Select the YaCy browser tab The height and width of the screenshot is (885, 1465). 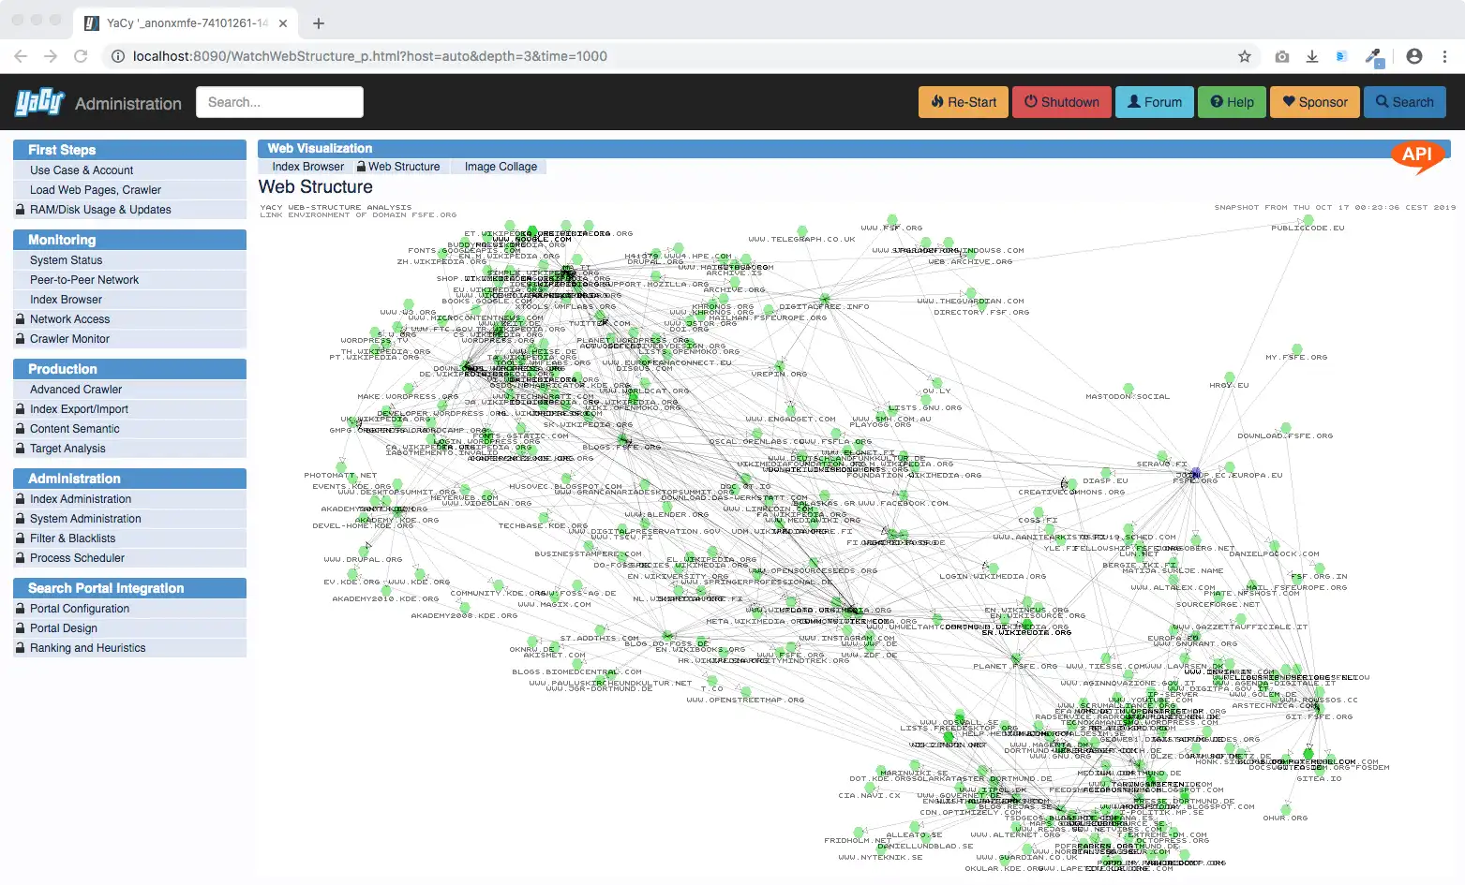click(187, 23)
